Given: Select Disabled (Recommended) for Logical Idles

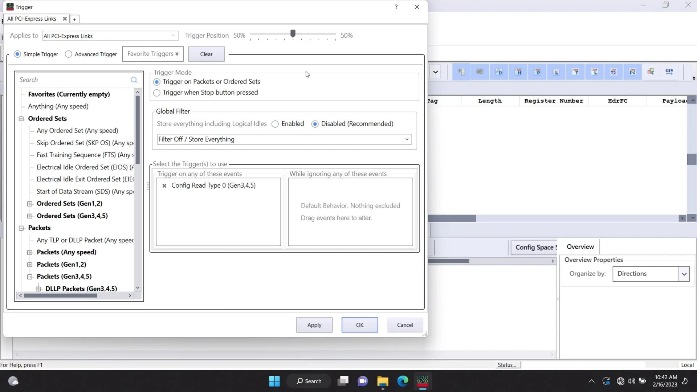Looking at the screenshot, I should click(315, 124).
